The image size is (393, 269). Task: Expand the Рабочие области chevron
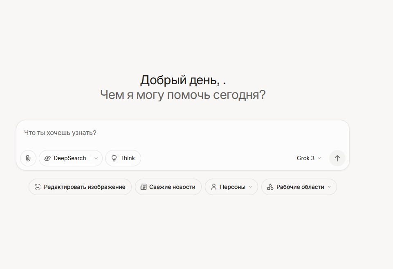pyautogui.click(x=329, y=187)
